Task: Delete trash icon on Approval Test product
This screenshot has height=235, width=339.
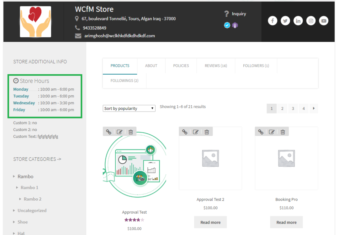Action: 130,132
